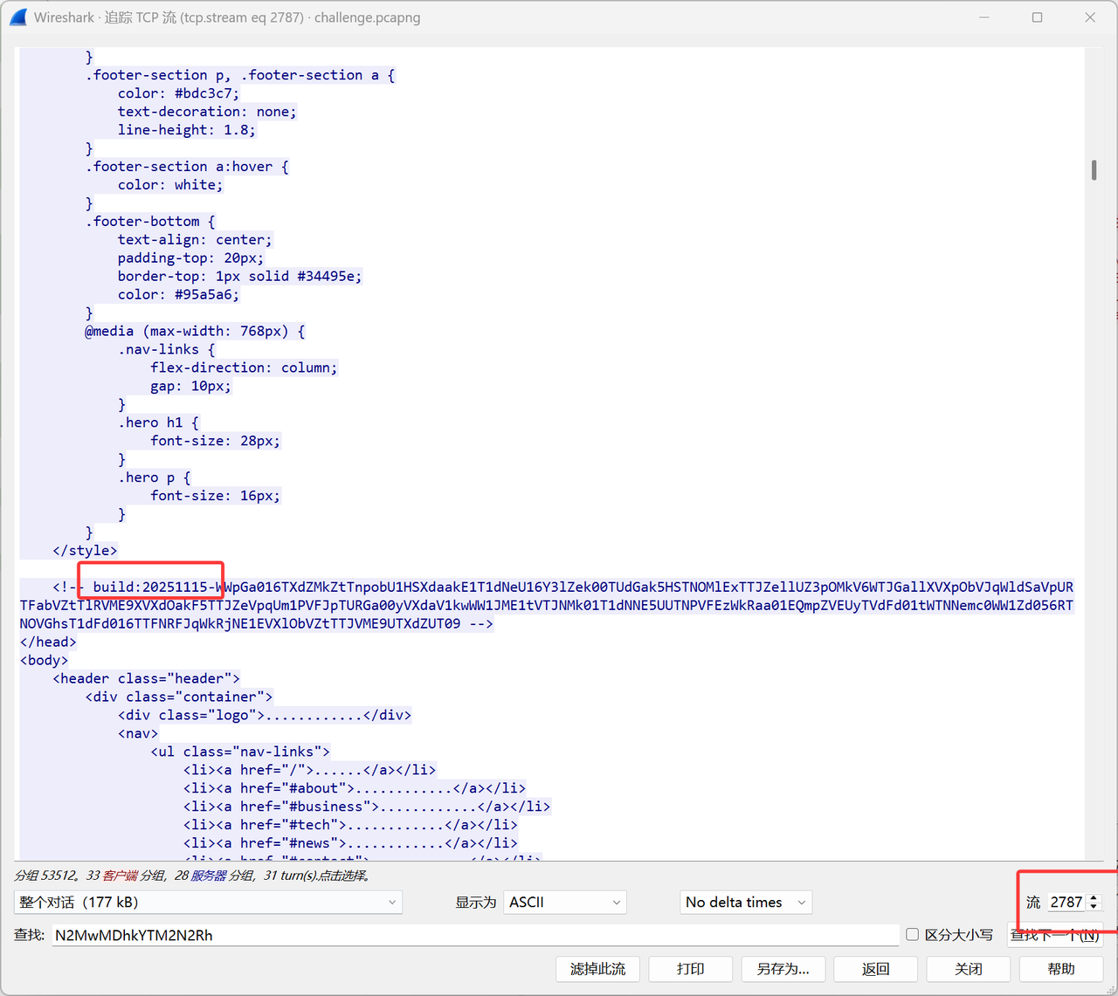This screenshot has height=996, width=1118.
Task: Open the 整个对话 (177 kB) dropdown
Action: pos(208,903)
